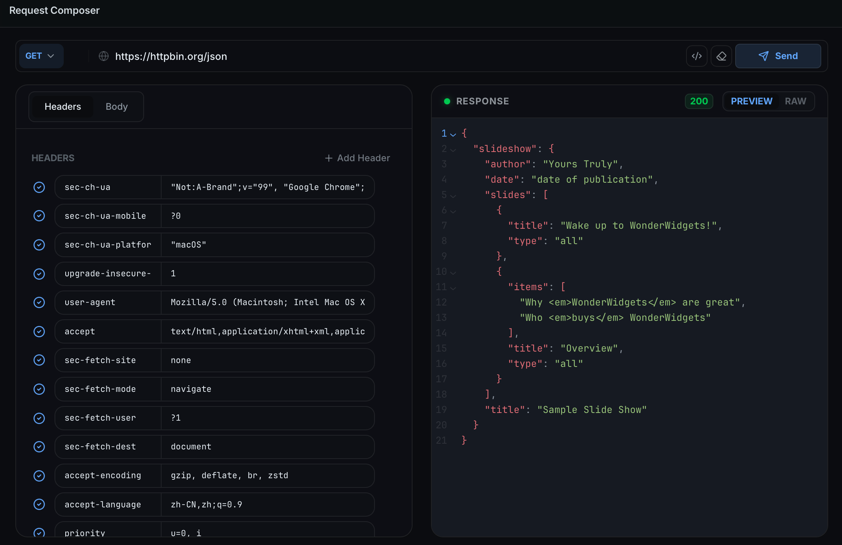
Task: Click the </> code export icon
Action: (696, 56)
